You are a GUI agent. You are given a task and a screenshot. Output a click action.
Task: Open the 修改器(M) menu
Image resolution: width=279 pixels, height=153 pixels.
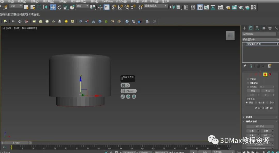(48, 1)
